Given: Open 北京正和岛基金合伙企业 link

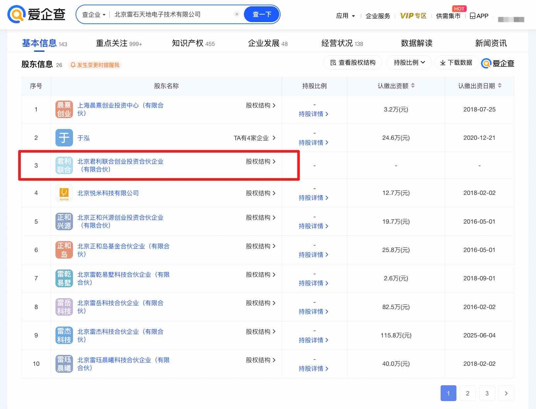Looking at the screenshot, I should pos(123,250).
